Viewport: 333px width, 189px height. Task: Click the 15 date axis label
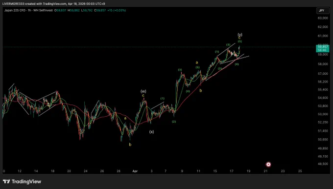215,171
